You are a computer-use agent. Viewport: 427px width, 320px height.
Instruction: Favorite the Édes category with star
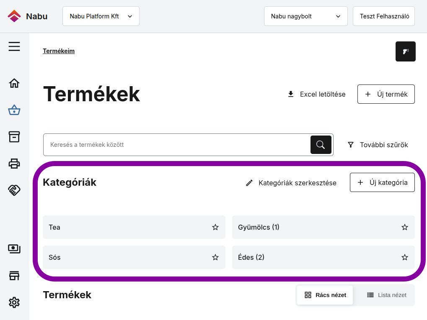[405, 257]
